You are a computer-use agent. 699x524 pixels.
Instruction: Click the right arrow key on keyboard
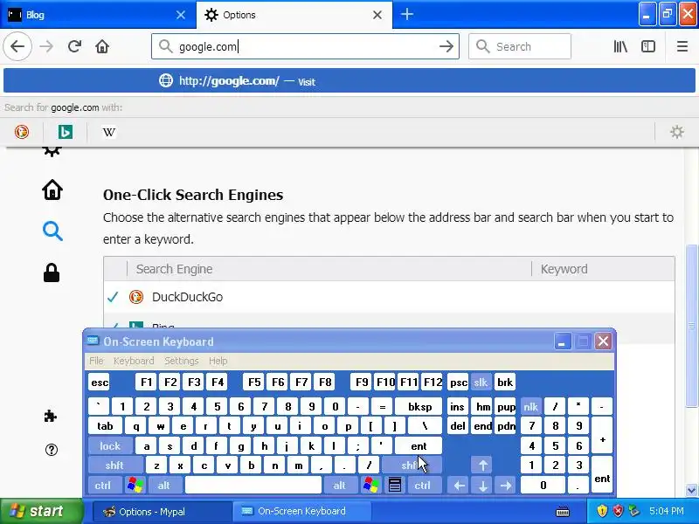[x=506, y=485]
